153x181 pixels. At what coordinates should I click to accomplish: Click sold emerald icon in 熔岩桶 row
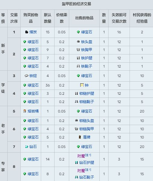coord(78,111)
